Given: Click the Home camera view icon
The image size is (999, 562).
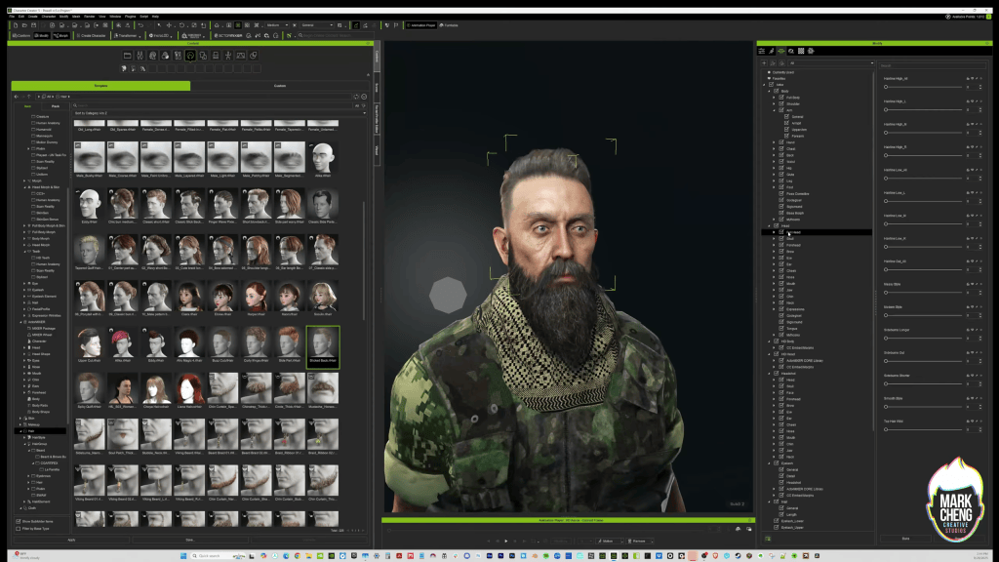Looking at the screenshot, I should (217, 25).
